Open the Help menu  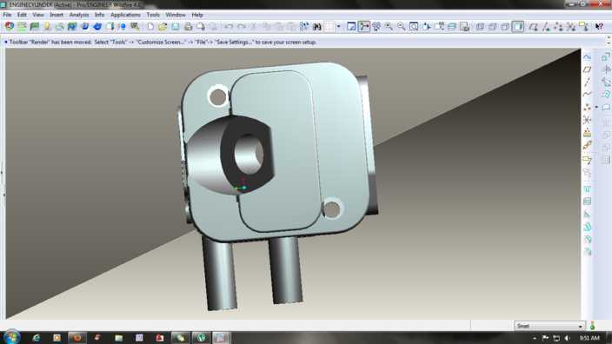(197, 15)
